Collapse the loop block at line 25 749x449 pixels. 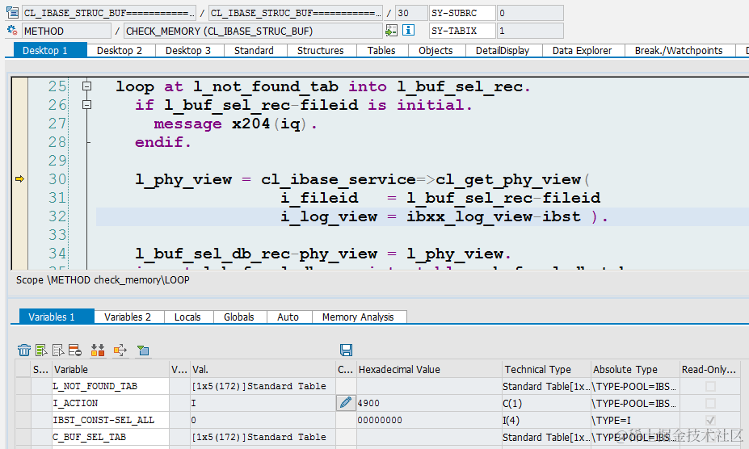tap(87, 86)
